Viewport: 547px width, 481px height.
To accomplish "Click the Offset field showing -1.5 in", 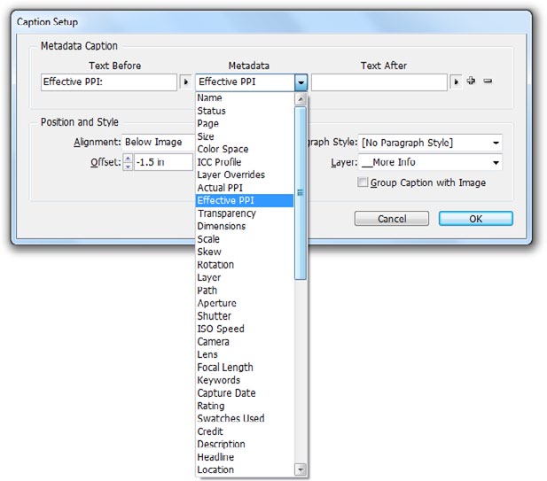I will (163, 162).
